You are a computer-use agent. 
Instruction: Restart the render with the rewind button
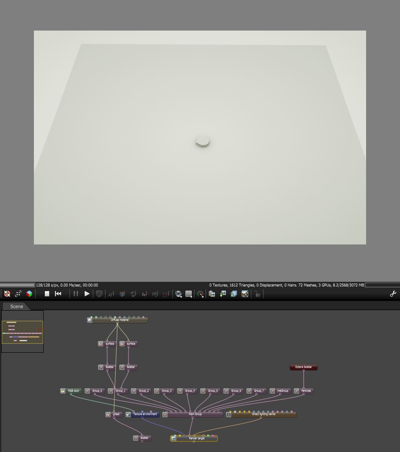58,294
